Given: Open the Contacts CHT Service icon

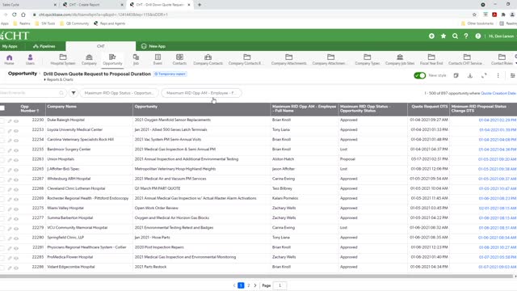Looking at the screenshot, I should (467, 59).
